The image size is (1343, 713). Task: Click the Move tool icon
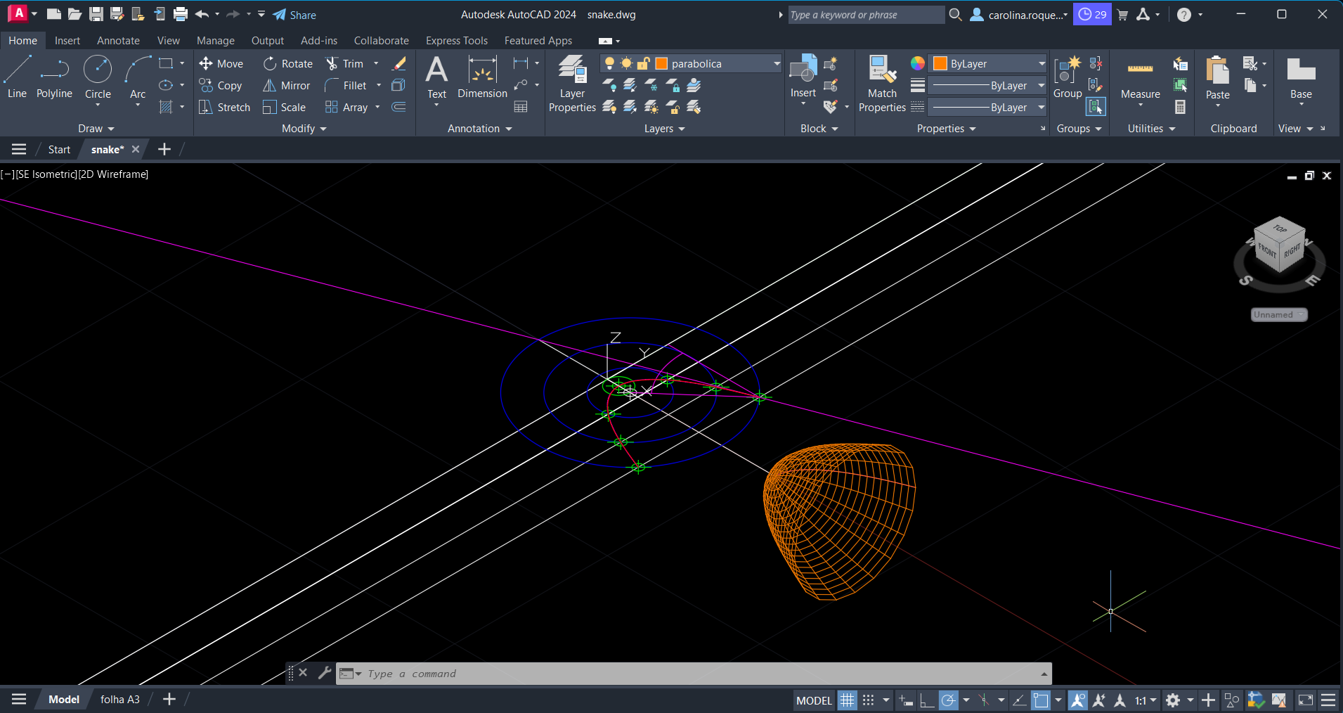coord(206,64)
